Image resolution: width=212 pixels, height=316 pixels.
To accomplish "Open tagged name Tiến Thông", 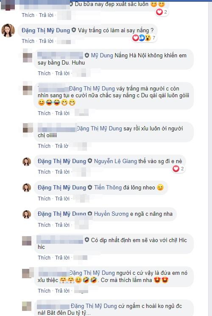I will (108, 188).
